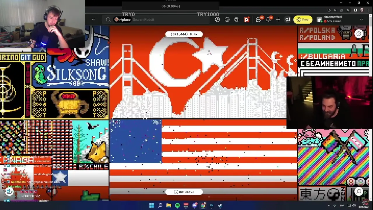Click the 587 karma text

click(334, 21)
